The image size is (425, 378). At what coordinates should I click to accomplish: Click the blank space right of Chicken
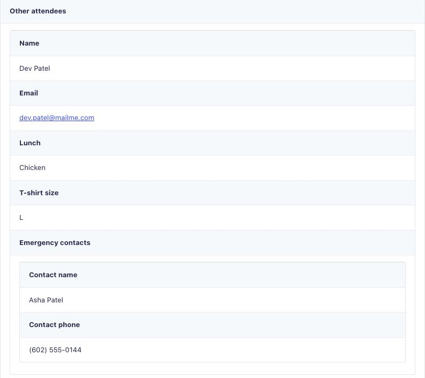[230, 168]
